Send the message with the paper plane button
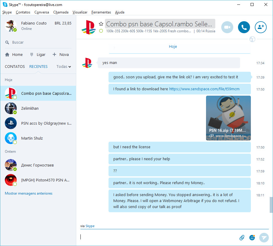Screen dimensions: 273x246 [264, 237]
